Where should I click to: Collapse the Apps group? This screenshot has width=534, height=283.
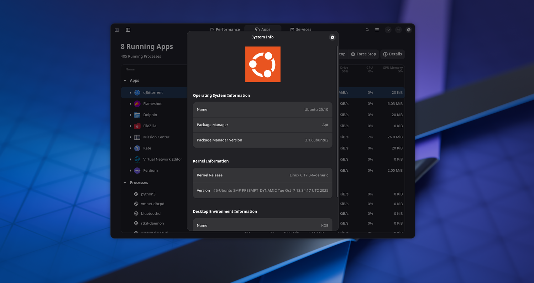click(x=125, y=81)
